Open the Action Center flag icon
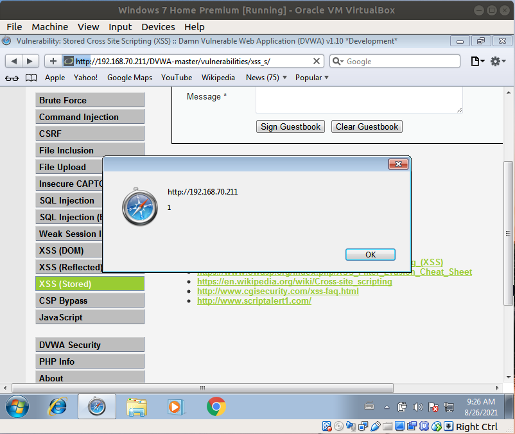 point(433,408)
